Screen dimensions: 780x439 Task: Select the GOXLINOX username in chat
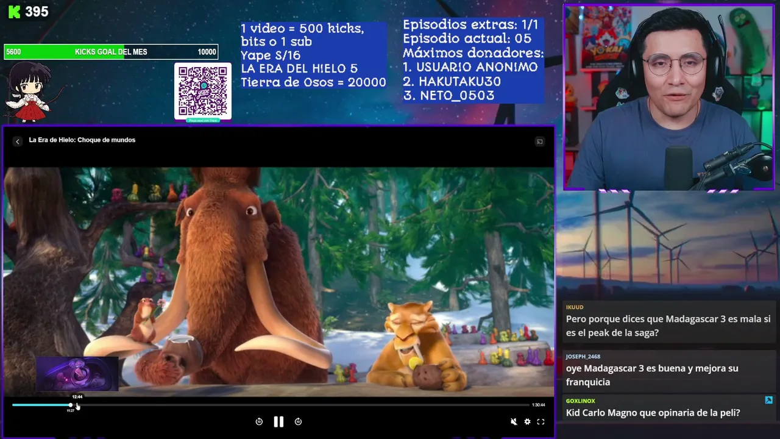(580, 401)
